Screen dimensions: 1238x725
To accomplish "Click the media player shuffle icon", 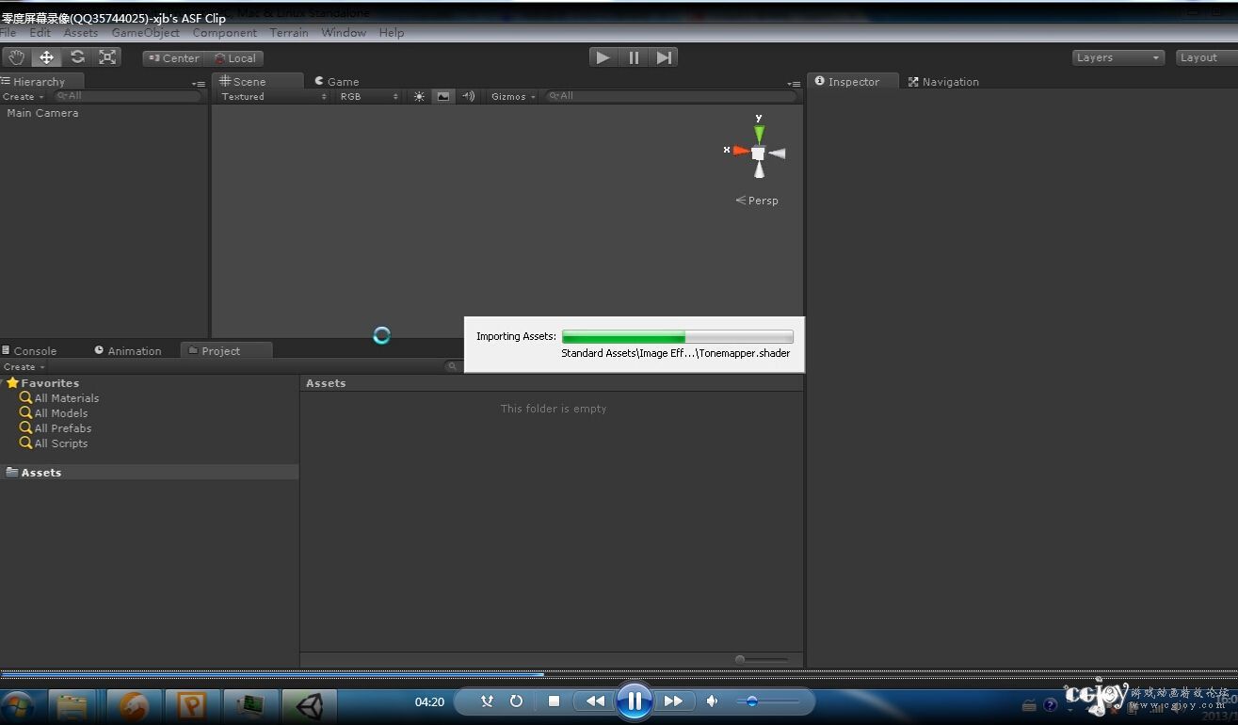I will click(x=487, y=701).
